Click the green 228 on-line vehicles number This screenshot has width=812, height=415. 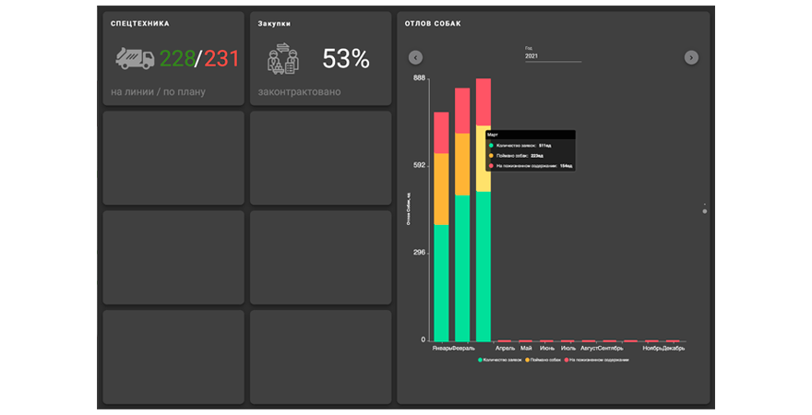pyautogui.click(x=177, y=60)
